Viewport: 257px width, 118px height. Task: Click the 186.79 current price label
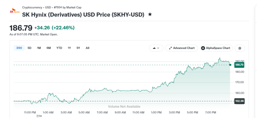click(239, 65)
